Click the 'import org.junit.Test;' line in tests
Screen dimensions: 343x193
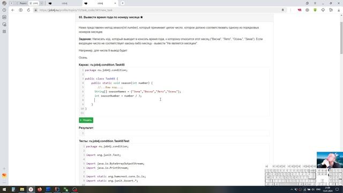(103, 155)
